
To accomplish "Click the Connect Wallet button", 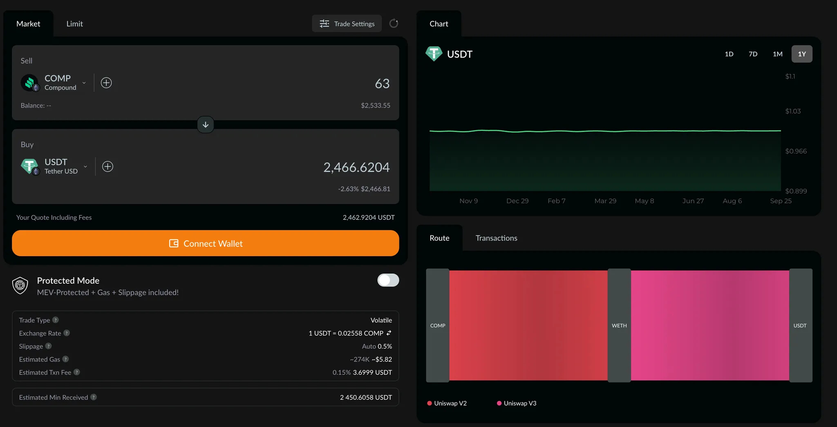I will [206, 244].
